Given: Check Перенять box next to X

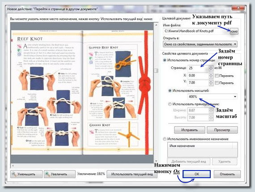Looking at the screenshot, I should (217, 76).
